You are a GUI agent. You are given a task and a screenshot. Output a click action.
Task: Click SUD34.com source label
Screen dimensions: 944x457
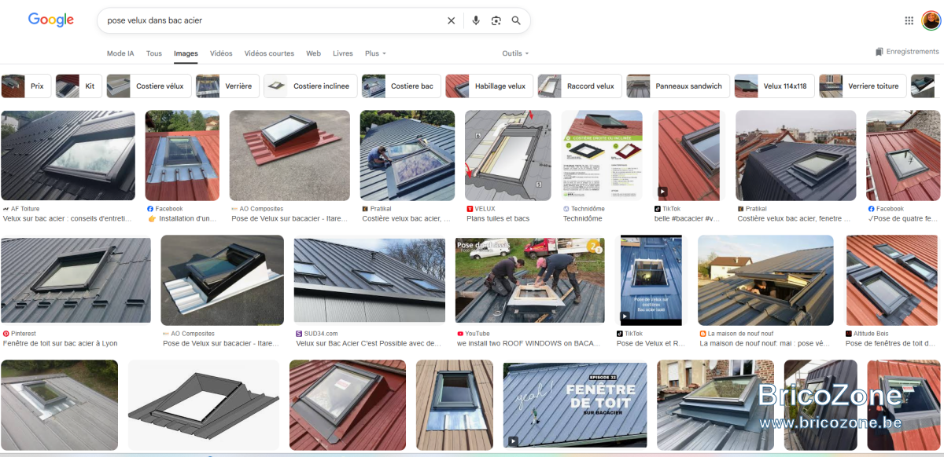click(x=321, y=334)
